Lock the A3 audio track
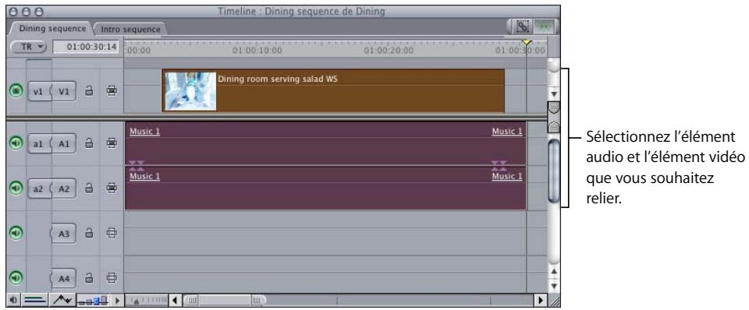Image resolution: width=749 pixels, height=310 pixels. click(x=88, y=233)
